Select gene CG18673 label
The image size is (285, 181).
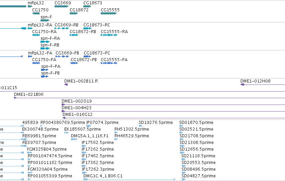93,3
